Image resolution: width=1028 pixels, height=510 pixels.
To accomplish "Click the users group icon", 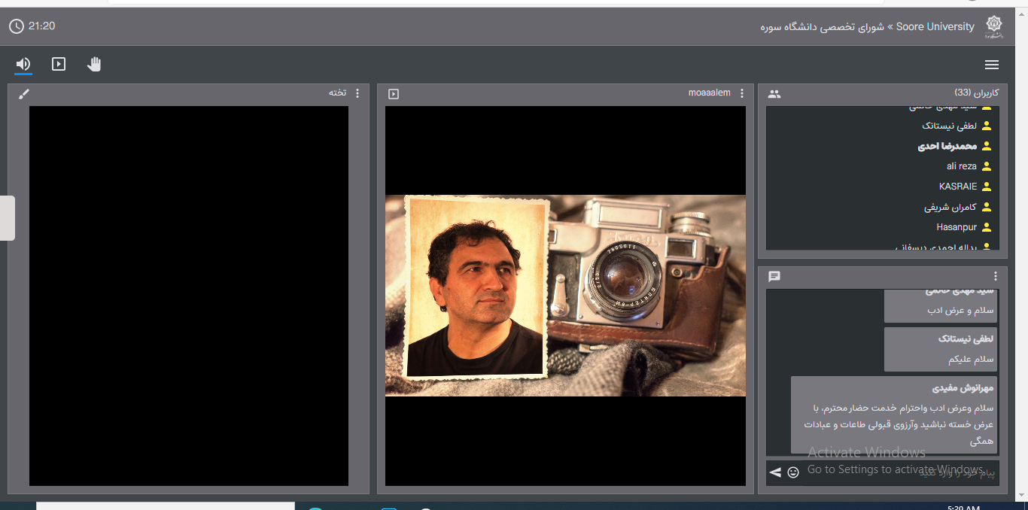I will pyautogui.click(x=774, y=94).
